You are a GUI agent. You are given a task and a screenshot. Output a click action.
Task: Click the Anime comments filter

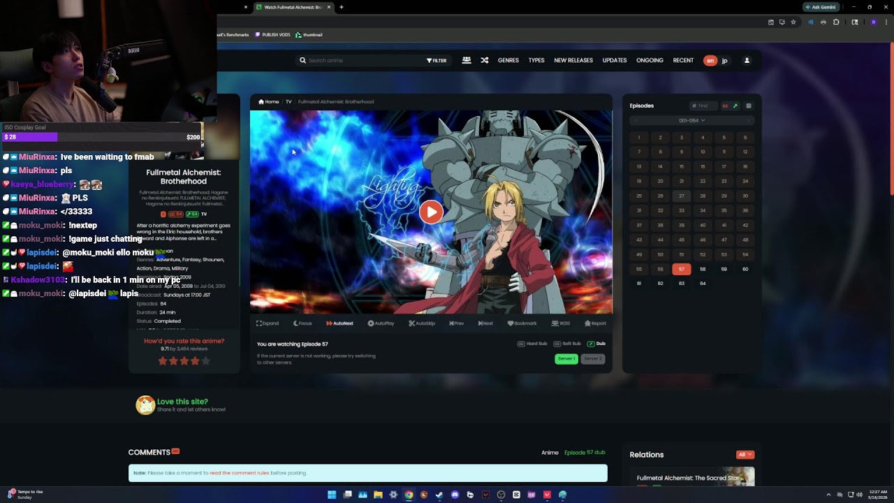[x=550, y=453]
